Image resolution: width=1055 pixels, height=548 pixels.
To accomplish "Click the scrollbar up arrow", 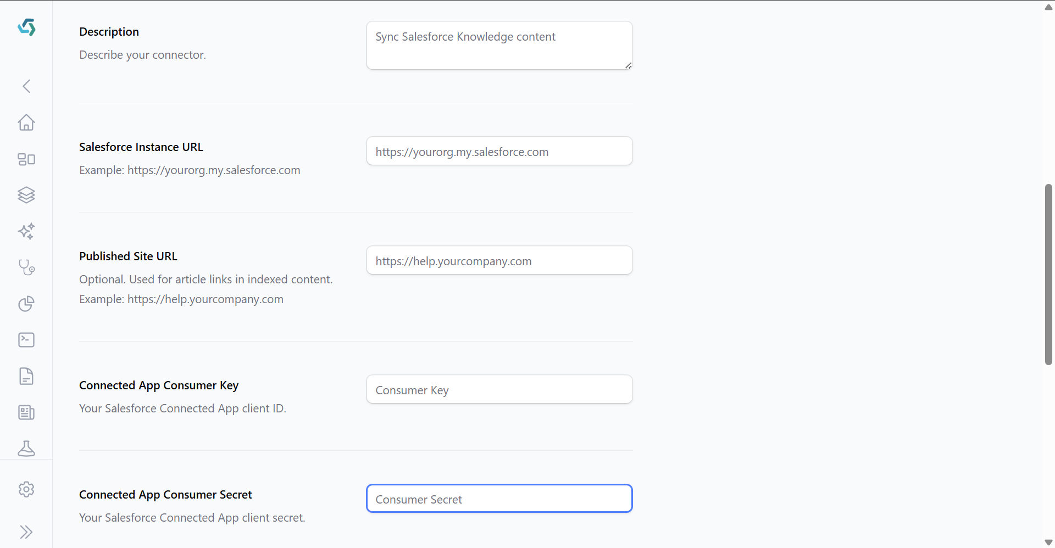I will 1048,7.
